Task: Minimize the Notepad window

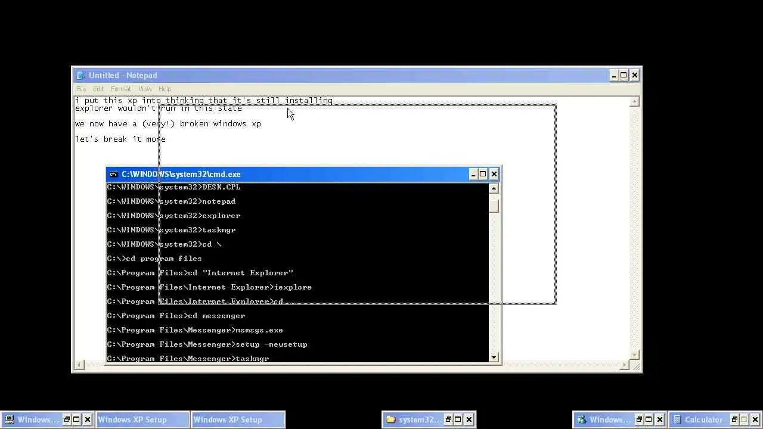Action: point(613,75)
